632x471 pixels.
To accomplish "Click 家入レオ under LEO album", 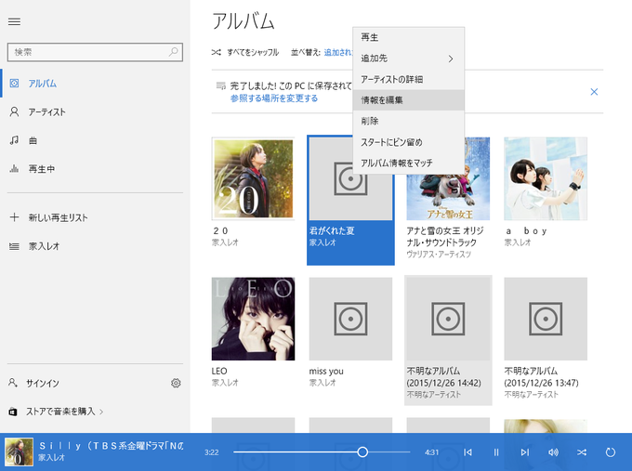I will point(225,383).
